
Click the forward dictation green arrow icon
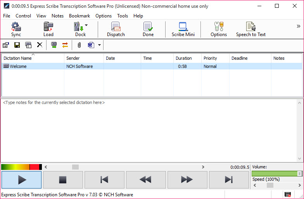(54, 45)
